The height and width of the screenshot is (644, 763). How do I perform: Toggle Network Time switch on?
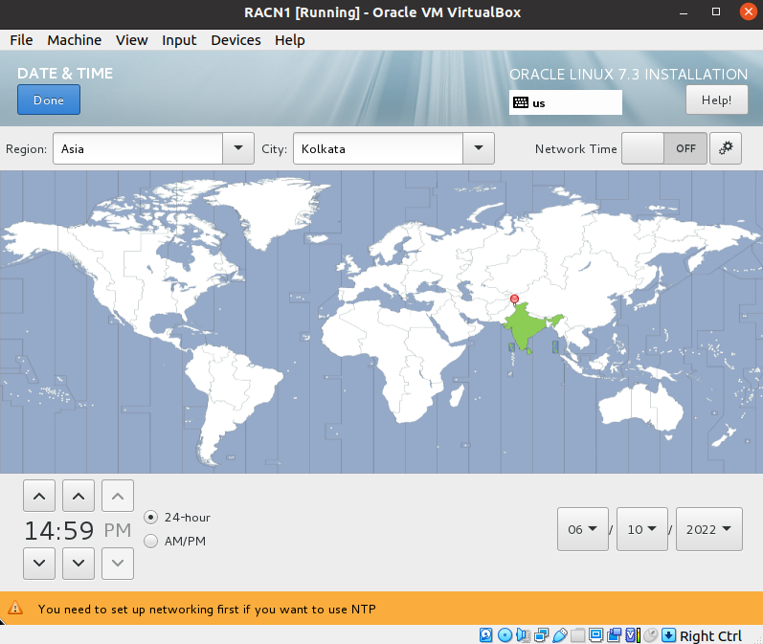[663, 148]
